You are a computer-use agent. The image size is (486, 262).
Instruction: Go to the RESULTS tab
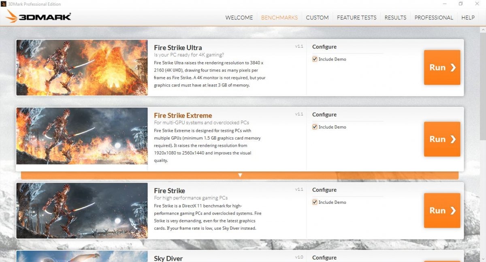[395, 17]
